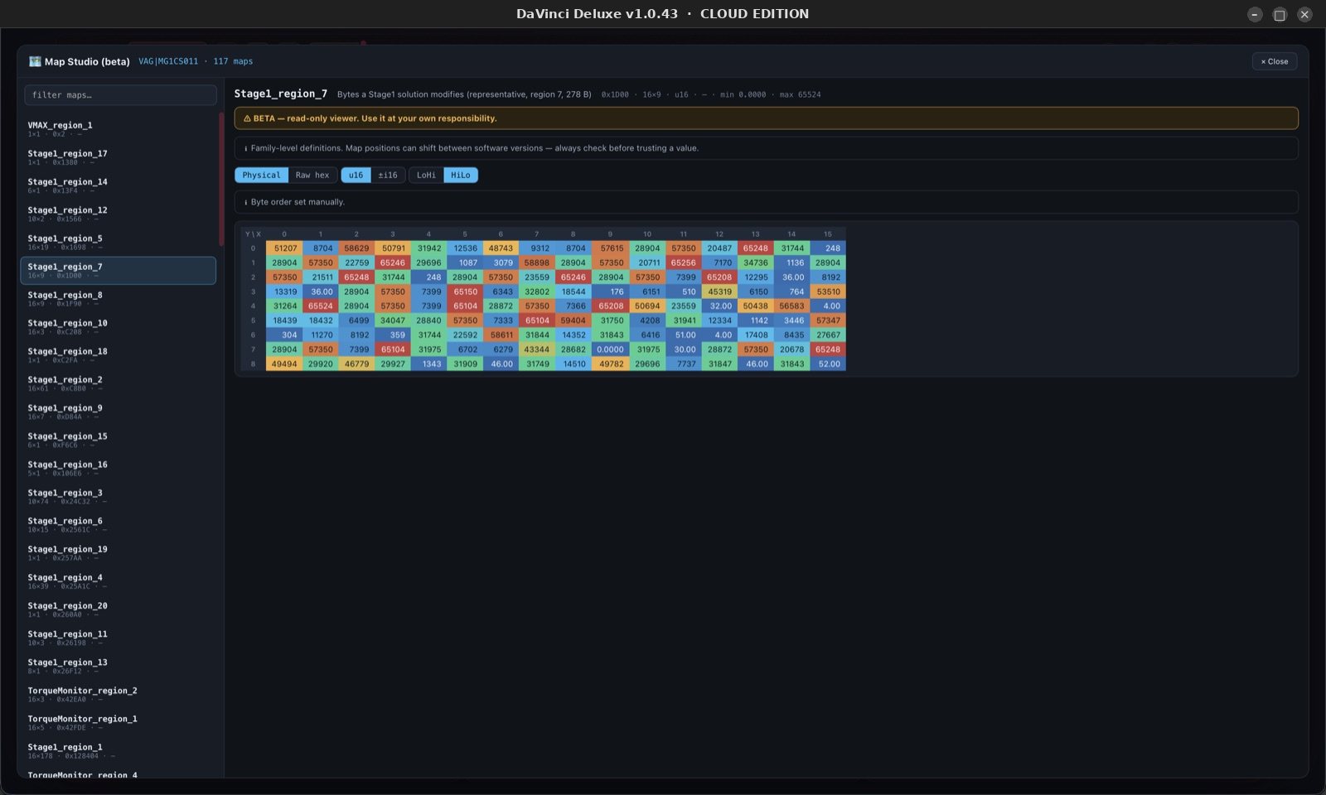The height and width of the screenshot is (795, 1326).
Task: Open Stage1_region_10 map
Action: pos(119,326)
